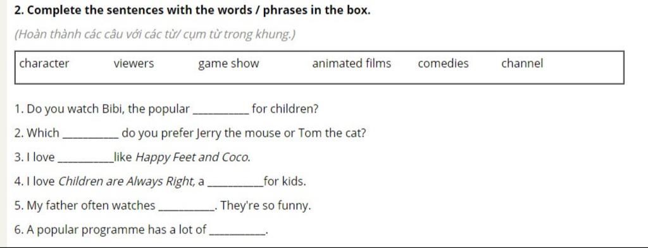Click the blank before 'for kids' in sentence 4
Screen dimensions: 648x248
235,185
